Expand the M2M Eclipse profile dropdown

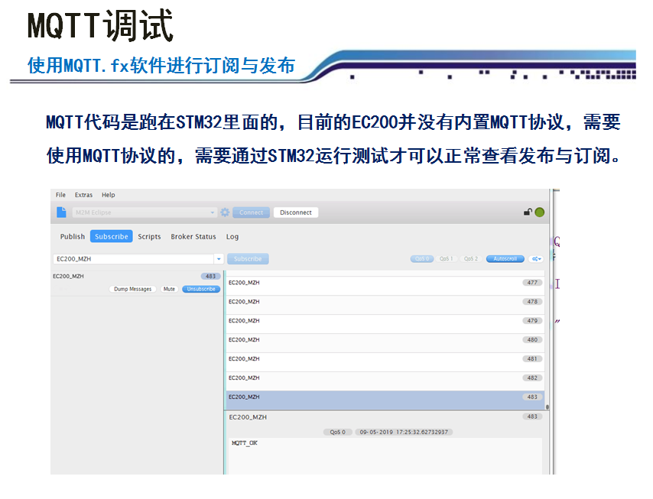point(213,212)
